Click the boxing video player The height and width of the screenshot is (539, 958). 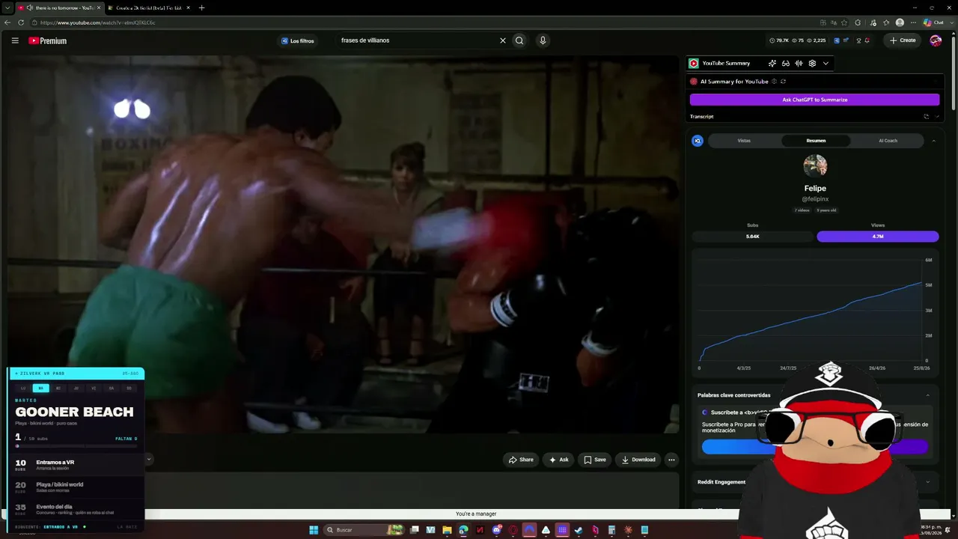point(344,244)
